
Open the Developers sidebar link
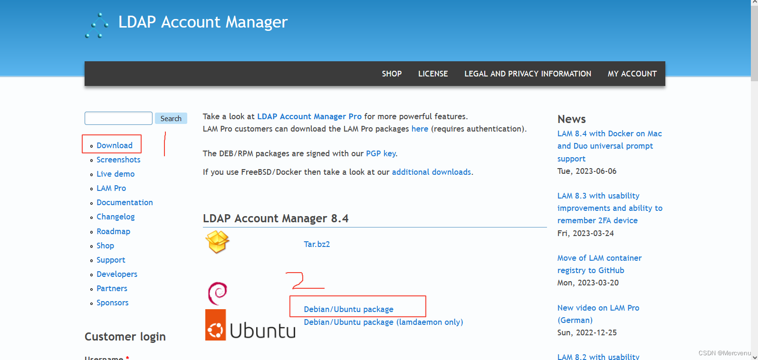[x=117, y=274]
